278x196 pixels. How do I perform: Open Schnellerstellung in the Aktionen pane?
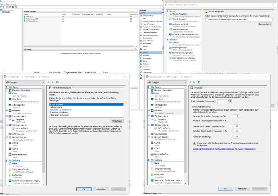tap(148, 16)
